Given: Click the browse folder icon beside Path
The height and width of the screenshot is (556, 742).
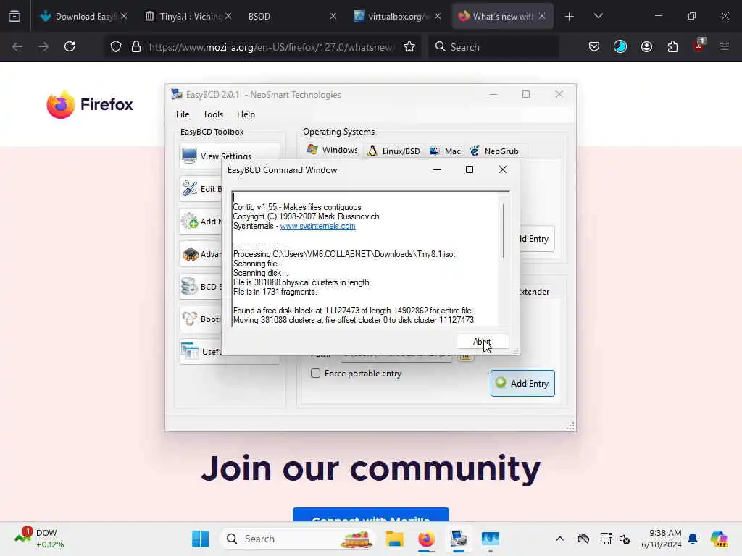Looking at the screenshot, I should [466, 357].
